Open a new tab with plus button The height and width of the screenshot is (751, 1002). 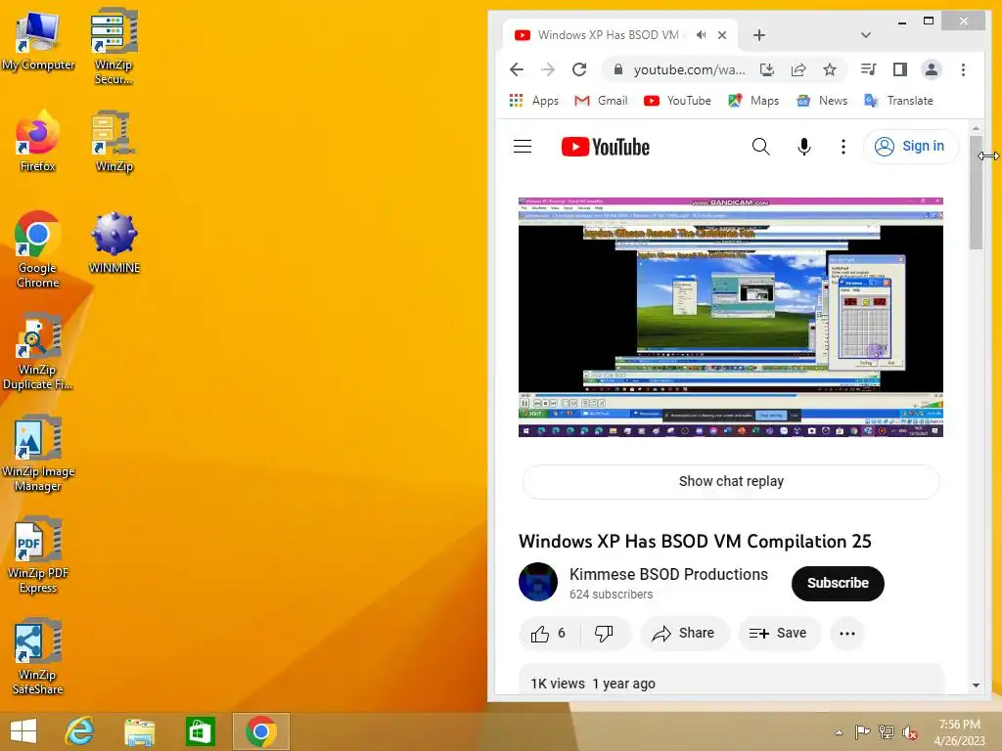click(x=759, y=35)
